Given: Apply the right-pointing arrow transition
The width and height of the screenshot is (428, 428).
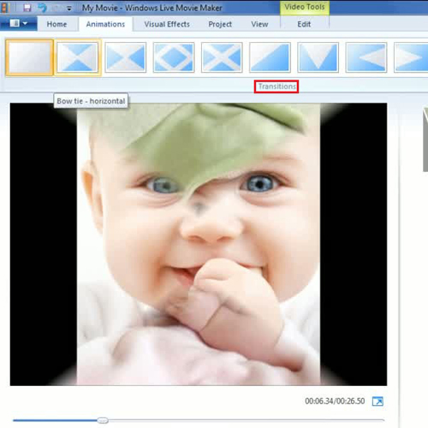Looking at the screenshot, I should 411,57.
